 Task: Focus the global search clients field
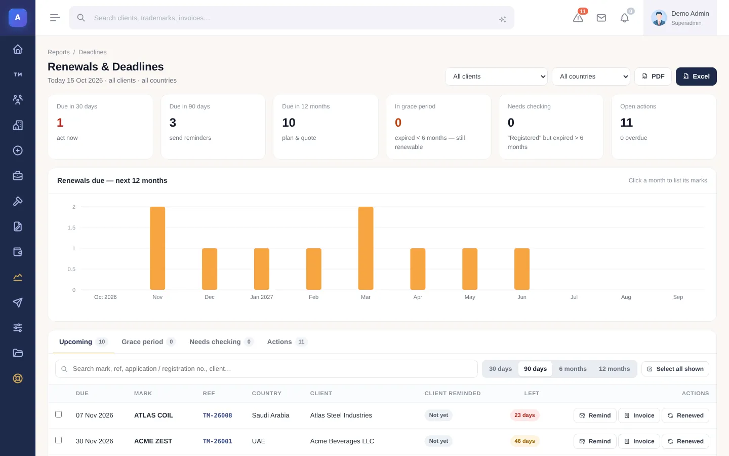coord(292,18)
